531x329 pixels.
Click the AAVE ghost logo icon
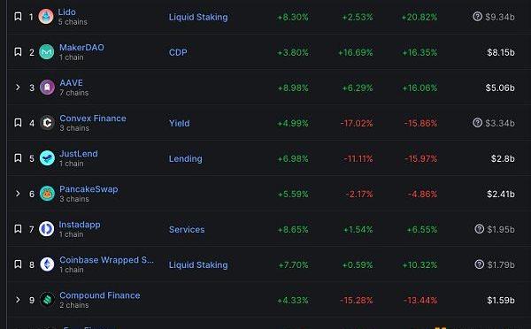47,88
